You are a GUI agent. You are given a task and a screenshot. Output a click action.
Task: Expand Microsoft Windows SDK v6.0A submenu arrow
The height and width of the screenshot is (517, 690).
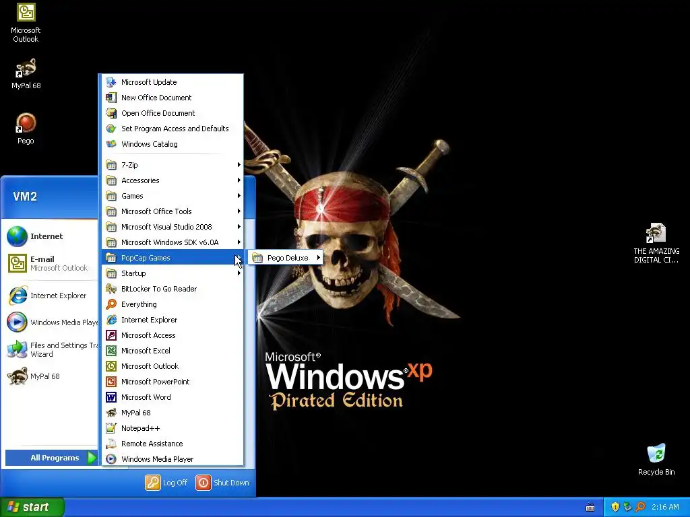[239, 242]
